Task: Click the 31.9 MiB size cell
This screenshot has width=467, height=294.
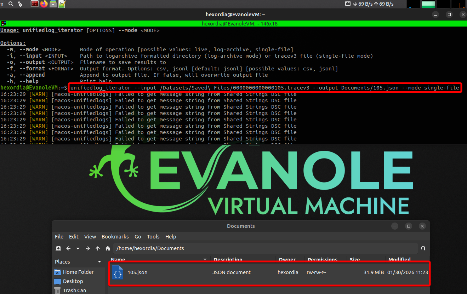Action: click(374, 272)
